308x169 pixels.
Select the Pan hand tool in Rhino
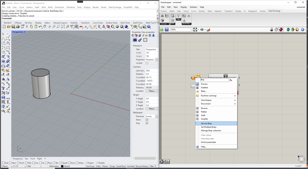(x=45, y=27)
